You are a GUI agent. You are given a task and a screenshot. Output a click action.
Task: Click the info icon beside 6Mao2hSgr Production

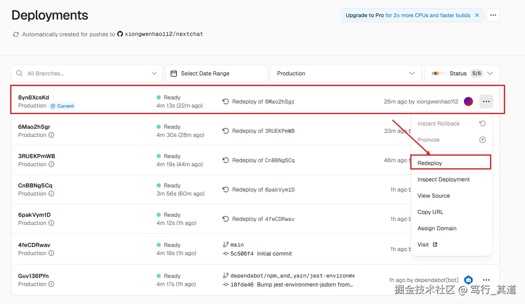coord(51,135)
